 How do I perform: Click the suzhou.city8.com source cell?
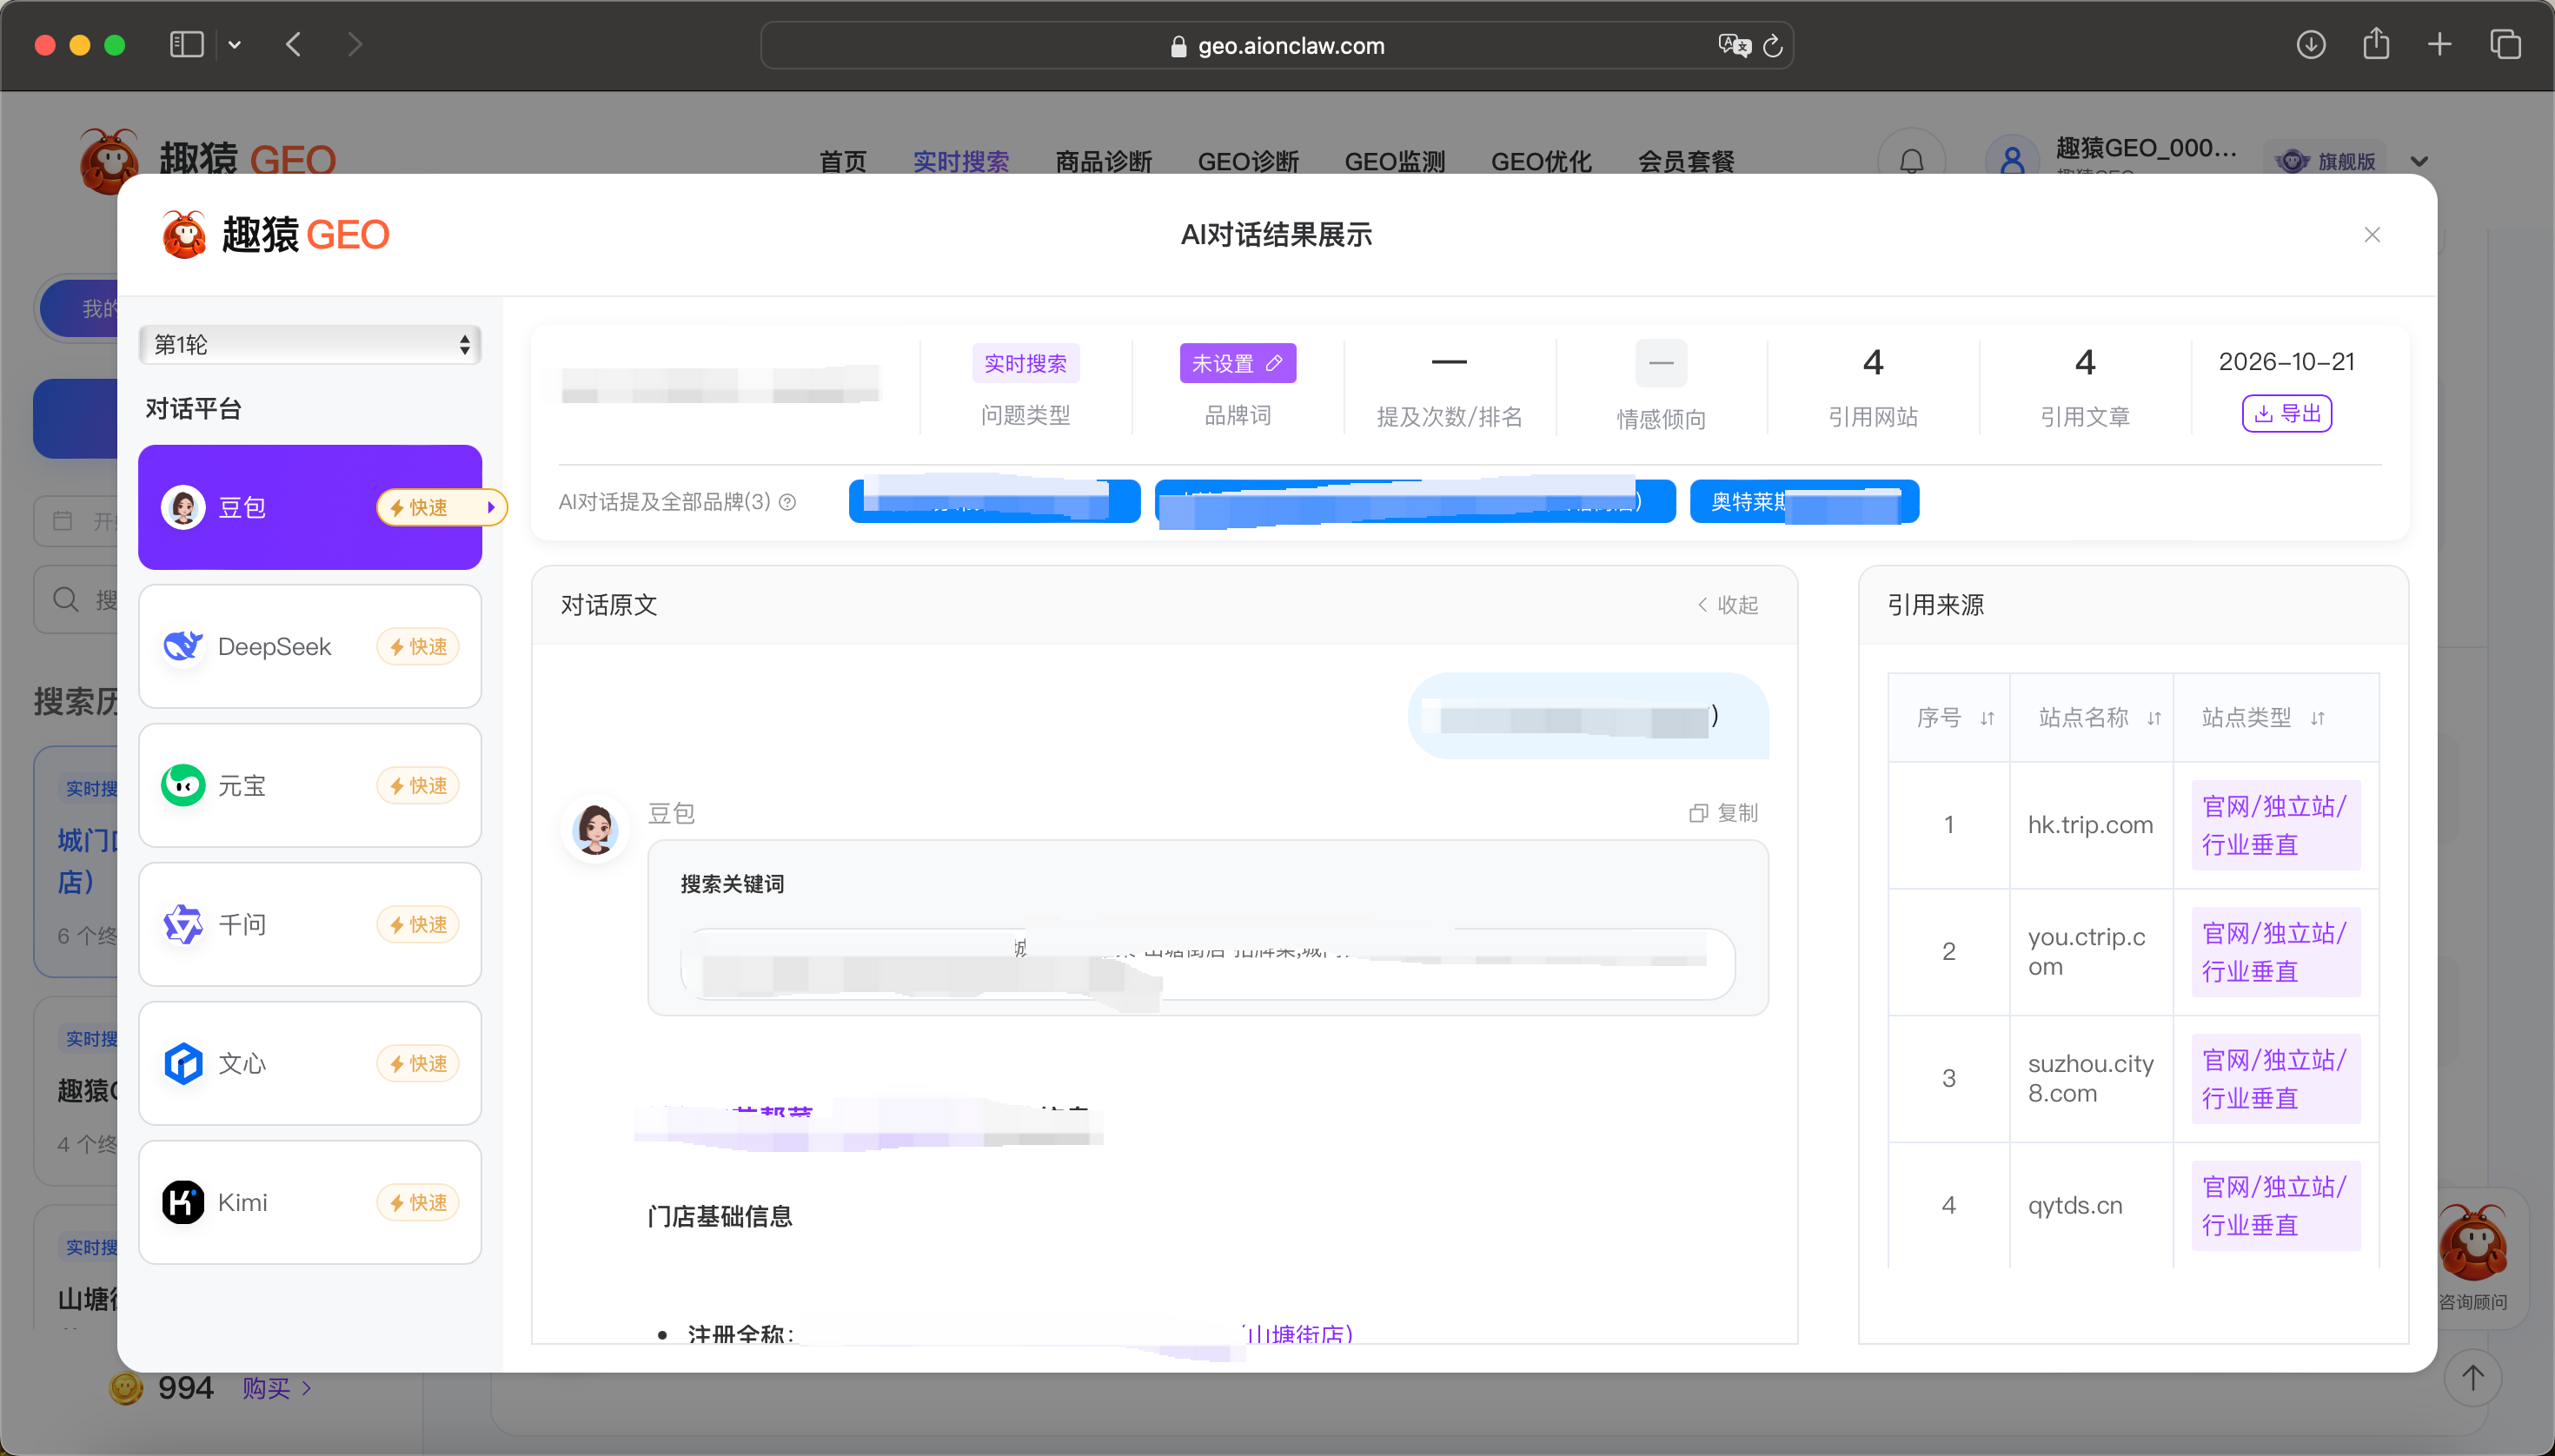coord(2091,1079)
